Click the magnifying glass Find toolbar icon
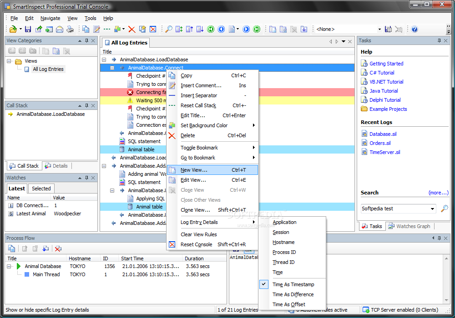Viewport: 455px width, 318px height. click(x=169, y=29)
